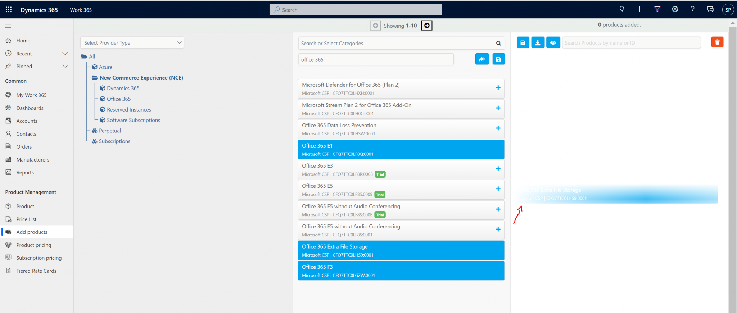Open the advanced find filter icon
The height and width of the screenshot is (313, 737).
657,10
